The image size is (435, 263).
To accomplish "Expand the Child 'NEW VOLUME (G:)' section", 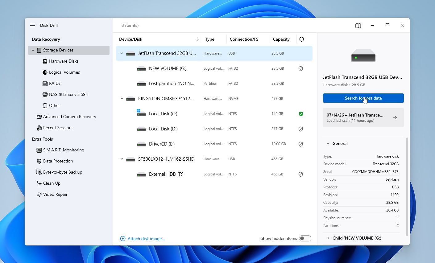I will (328, 238).
